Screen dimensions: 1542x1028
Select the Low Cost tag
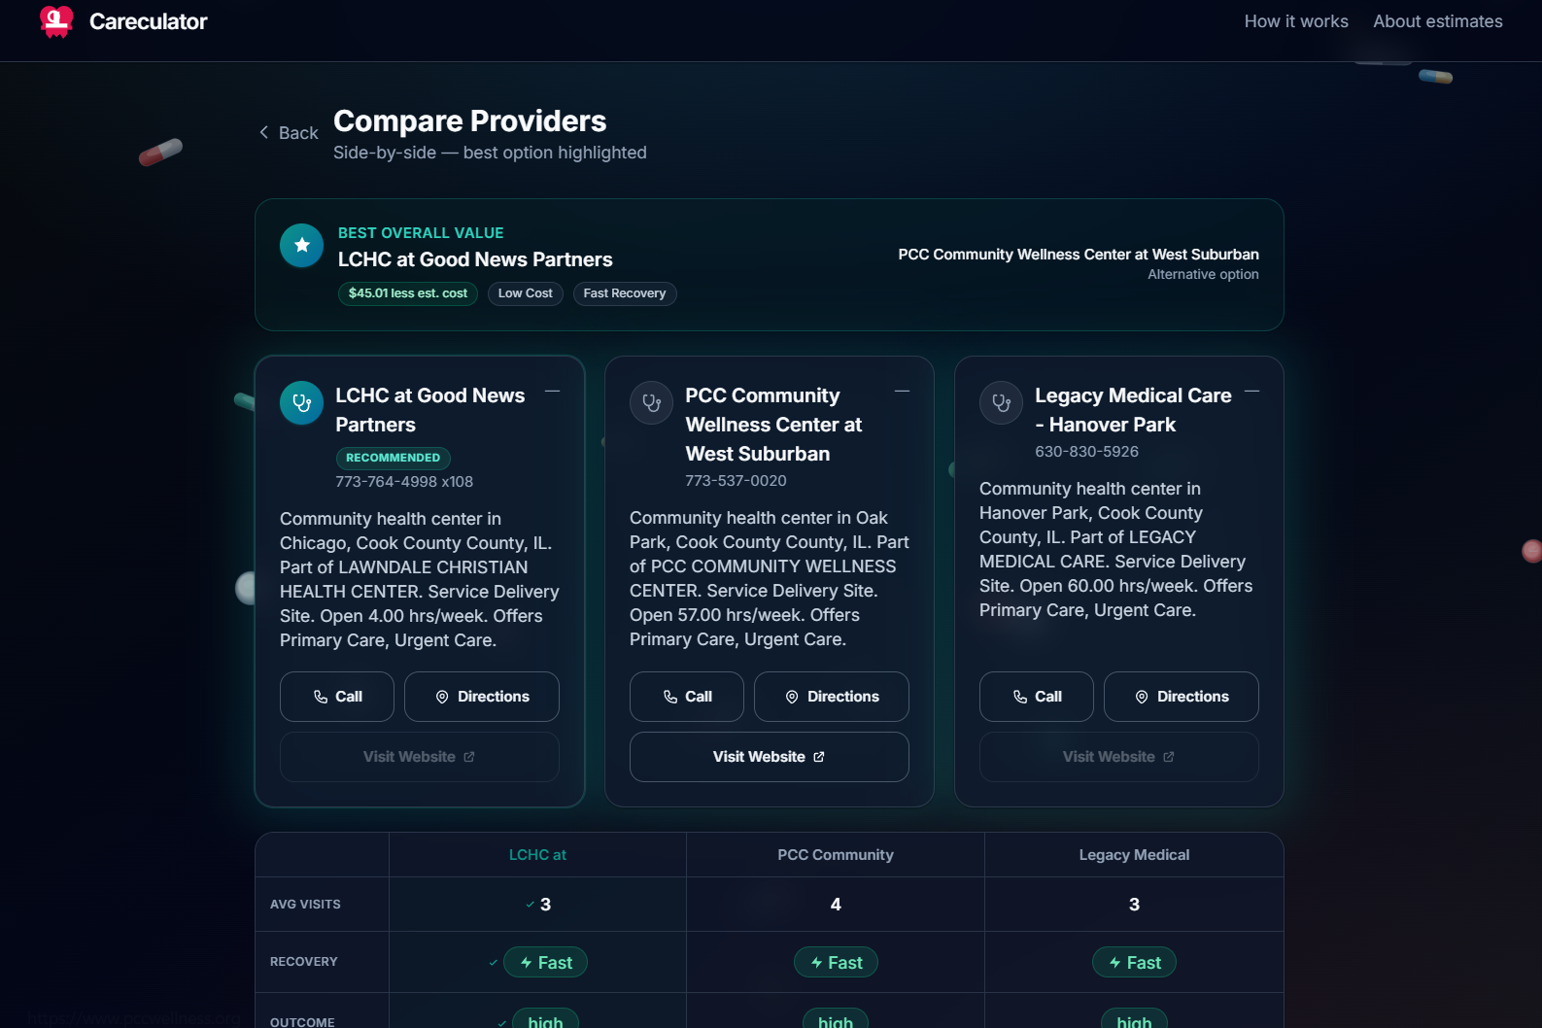point(526,293)
